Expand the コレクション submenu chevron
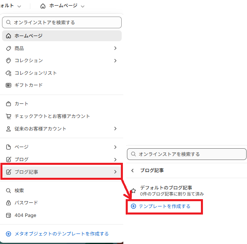Screen dimensions: 247x244 pos(115,61)
